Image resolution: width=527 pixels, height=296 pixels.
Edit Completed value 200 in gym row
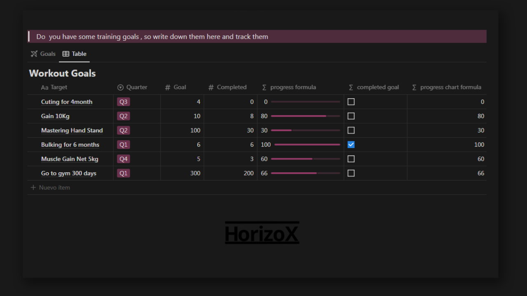click(249, 173)
